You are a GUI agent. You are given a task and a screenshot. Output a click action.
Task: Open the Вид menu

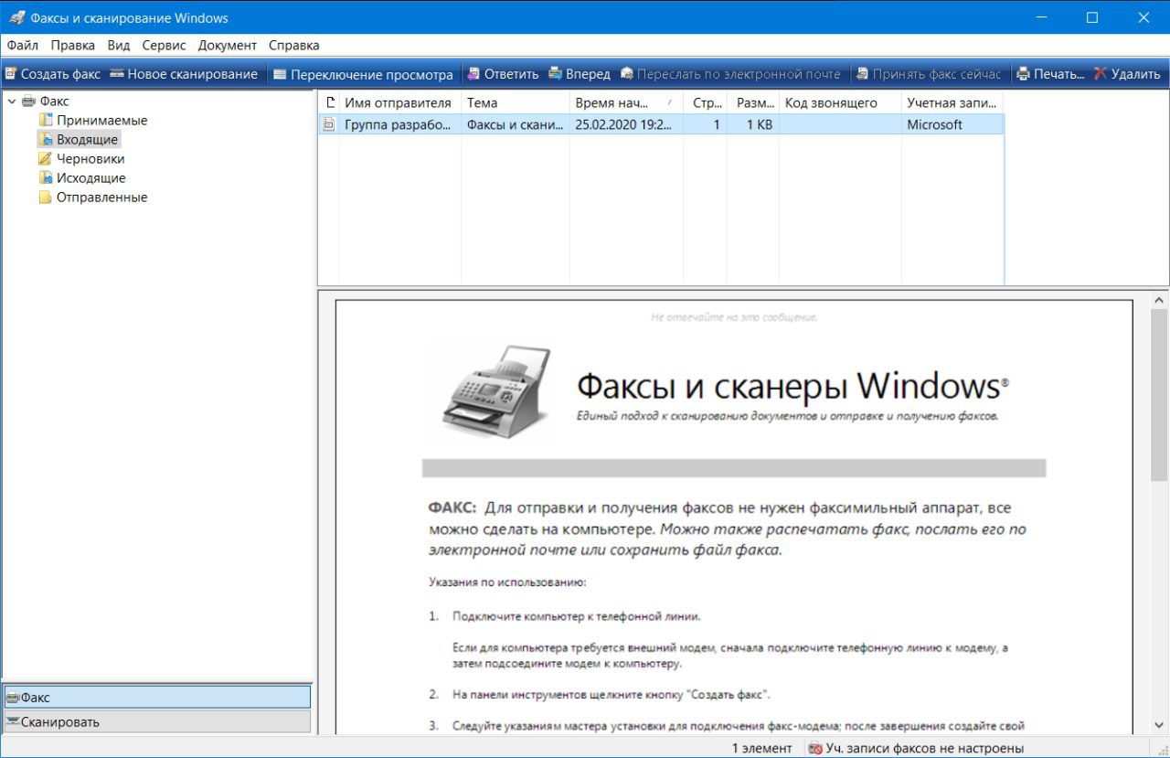click(x=119, y=45)
